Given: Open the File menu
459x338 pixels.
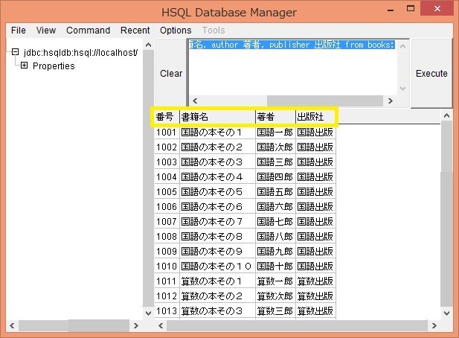Looking at the screenshot, I should click(x=18, y=31).
